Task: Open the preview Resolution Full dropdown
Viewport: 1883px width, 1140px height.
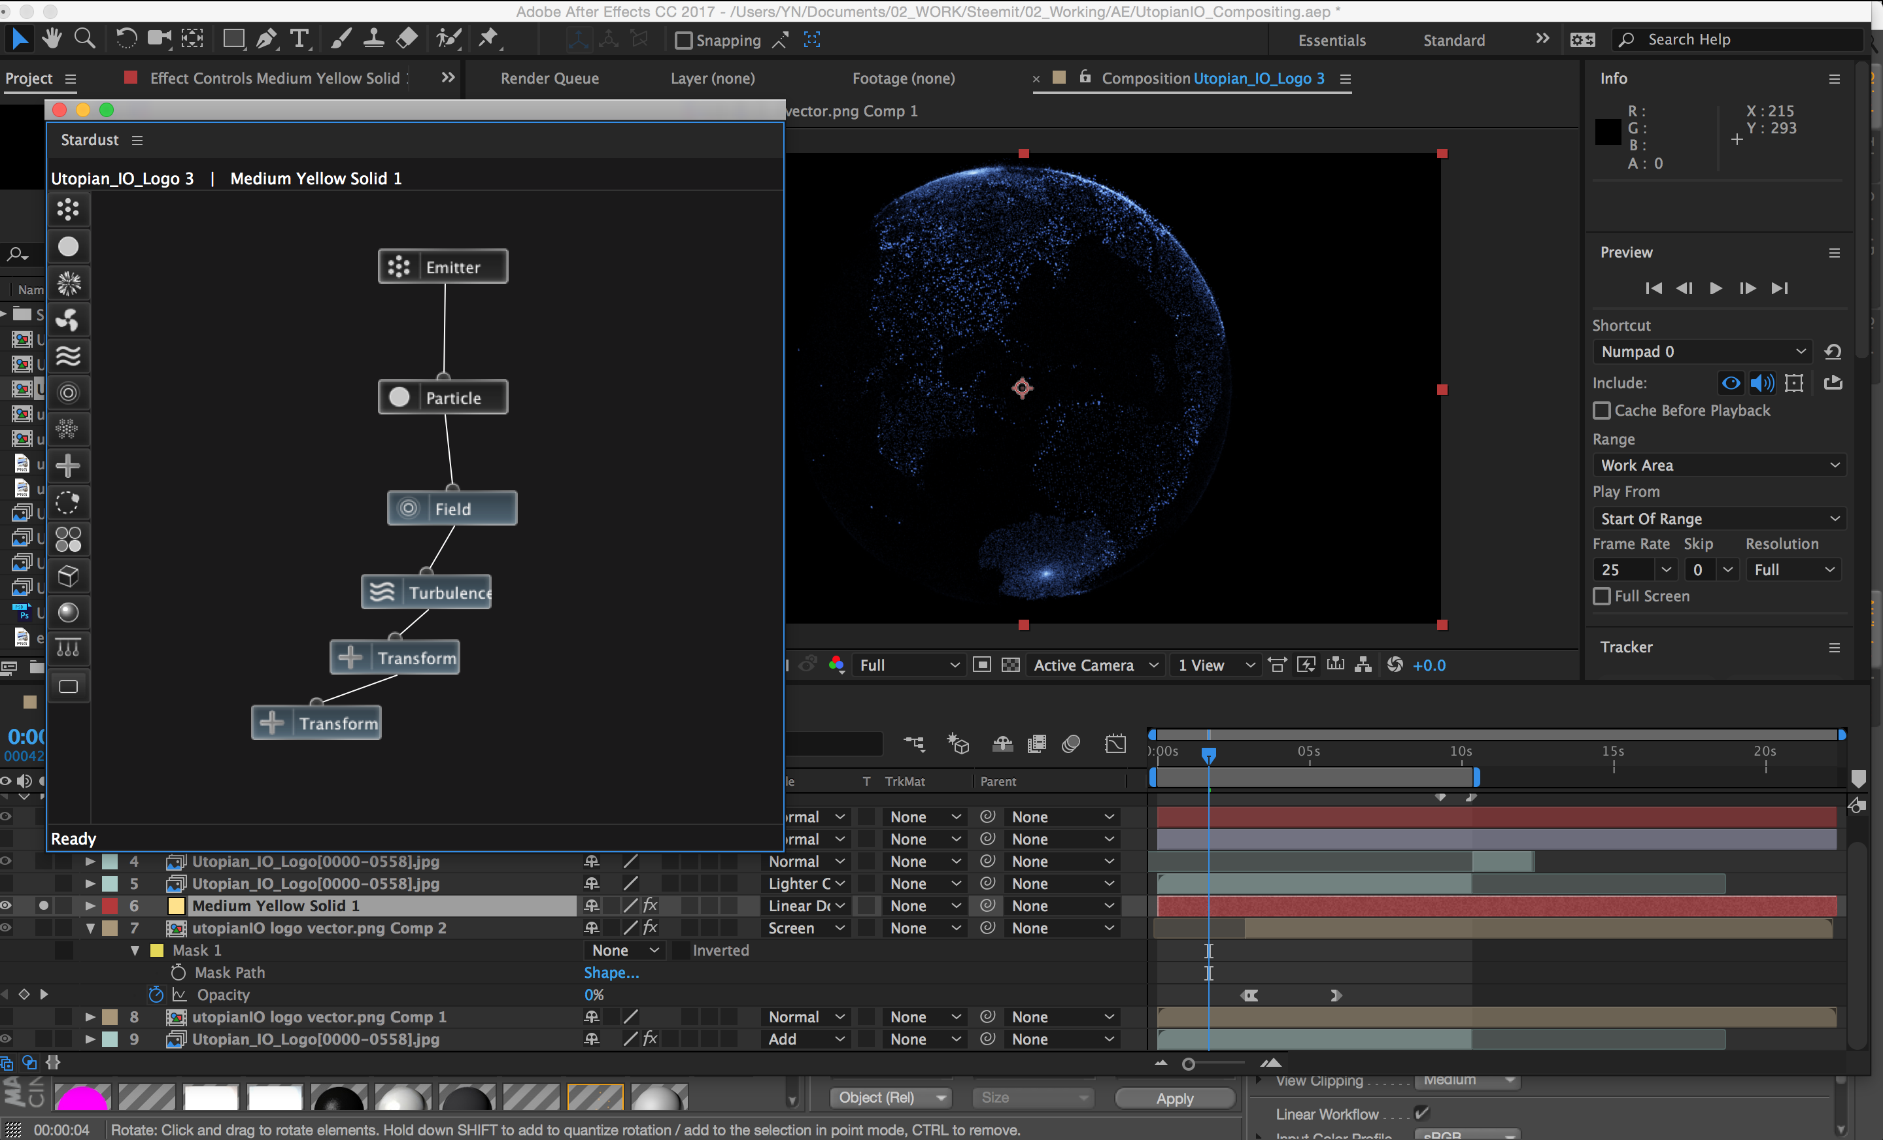Action: pyautogui.click(x=1793, y=570)
